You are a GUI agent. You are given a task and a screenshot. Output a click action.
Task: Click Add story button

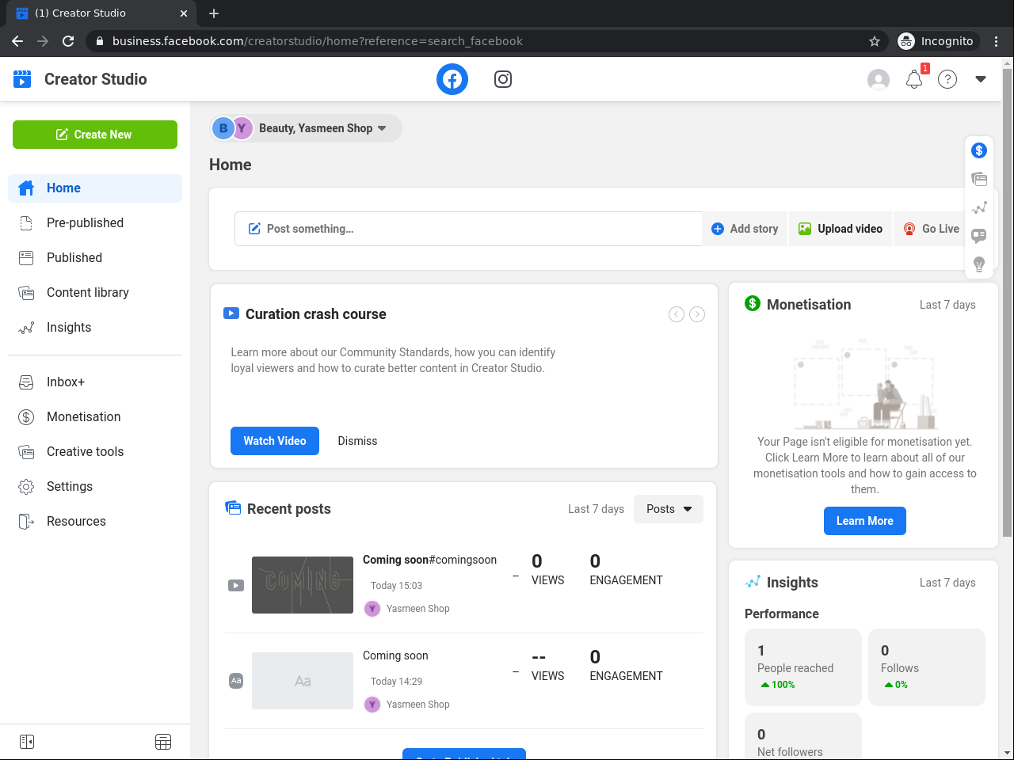click(745, 229)
